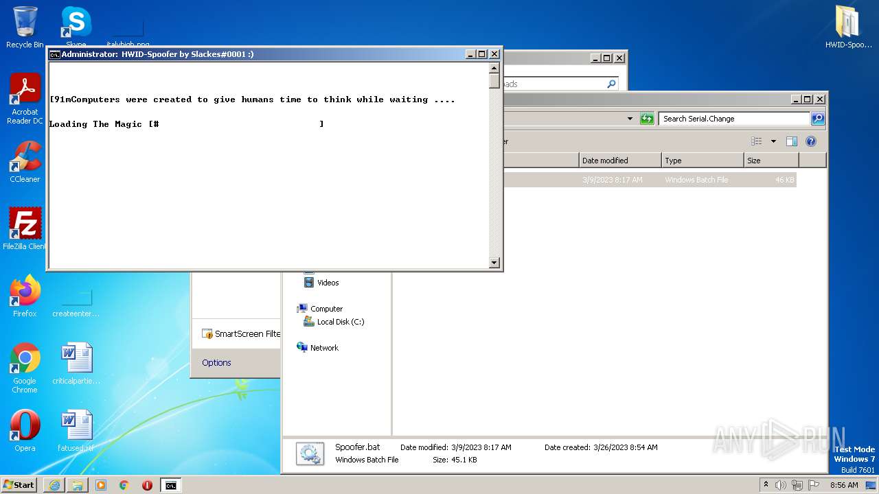The image size is (879, 494).
Task: Launch Opera from the desktop
Action: click(25, 431)
